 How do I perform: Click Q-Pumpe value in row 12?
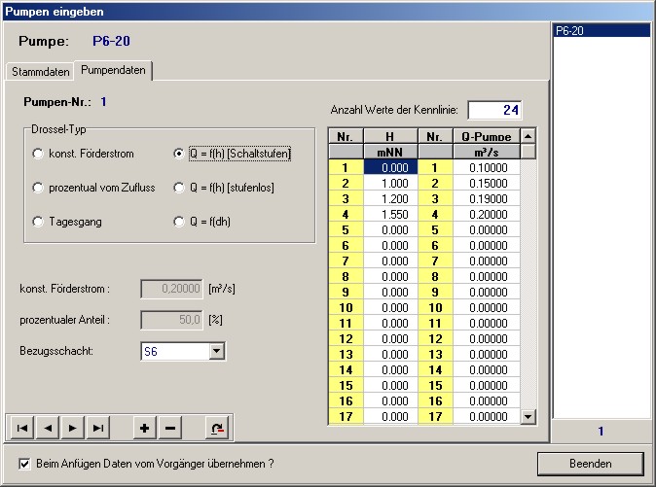487,338
